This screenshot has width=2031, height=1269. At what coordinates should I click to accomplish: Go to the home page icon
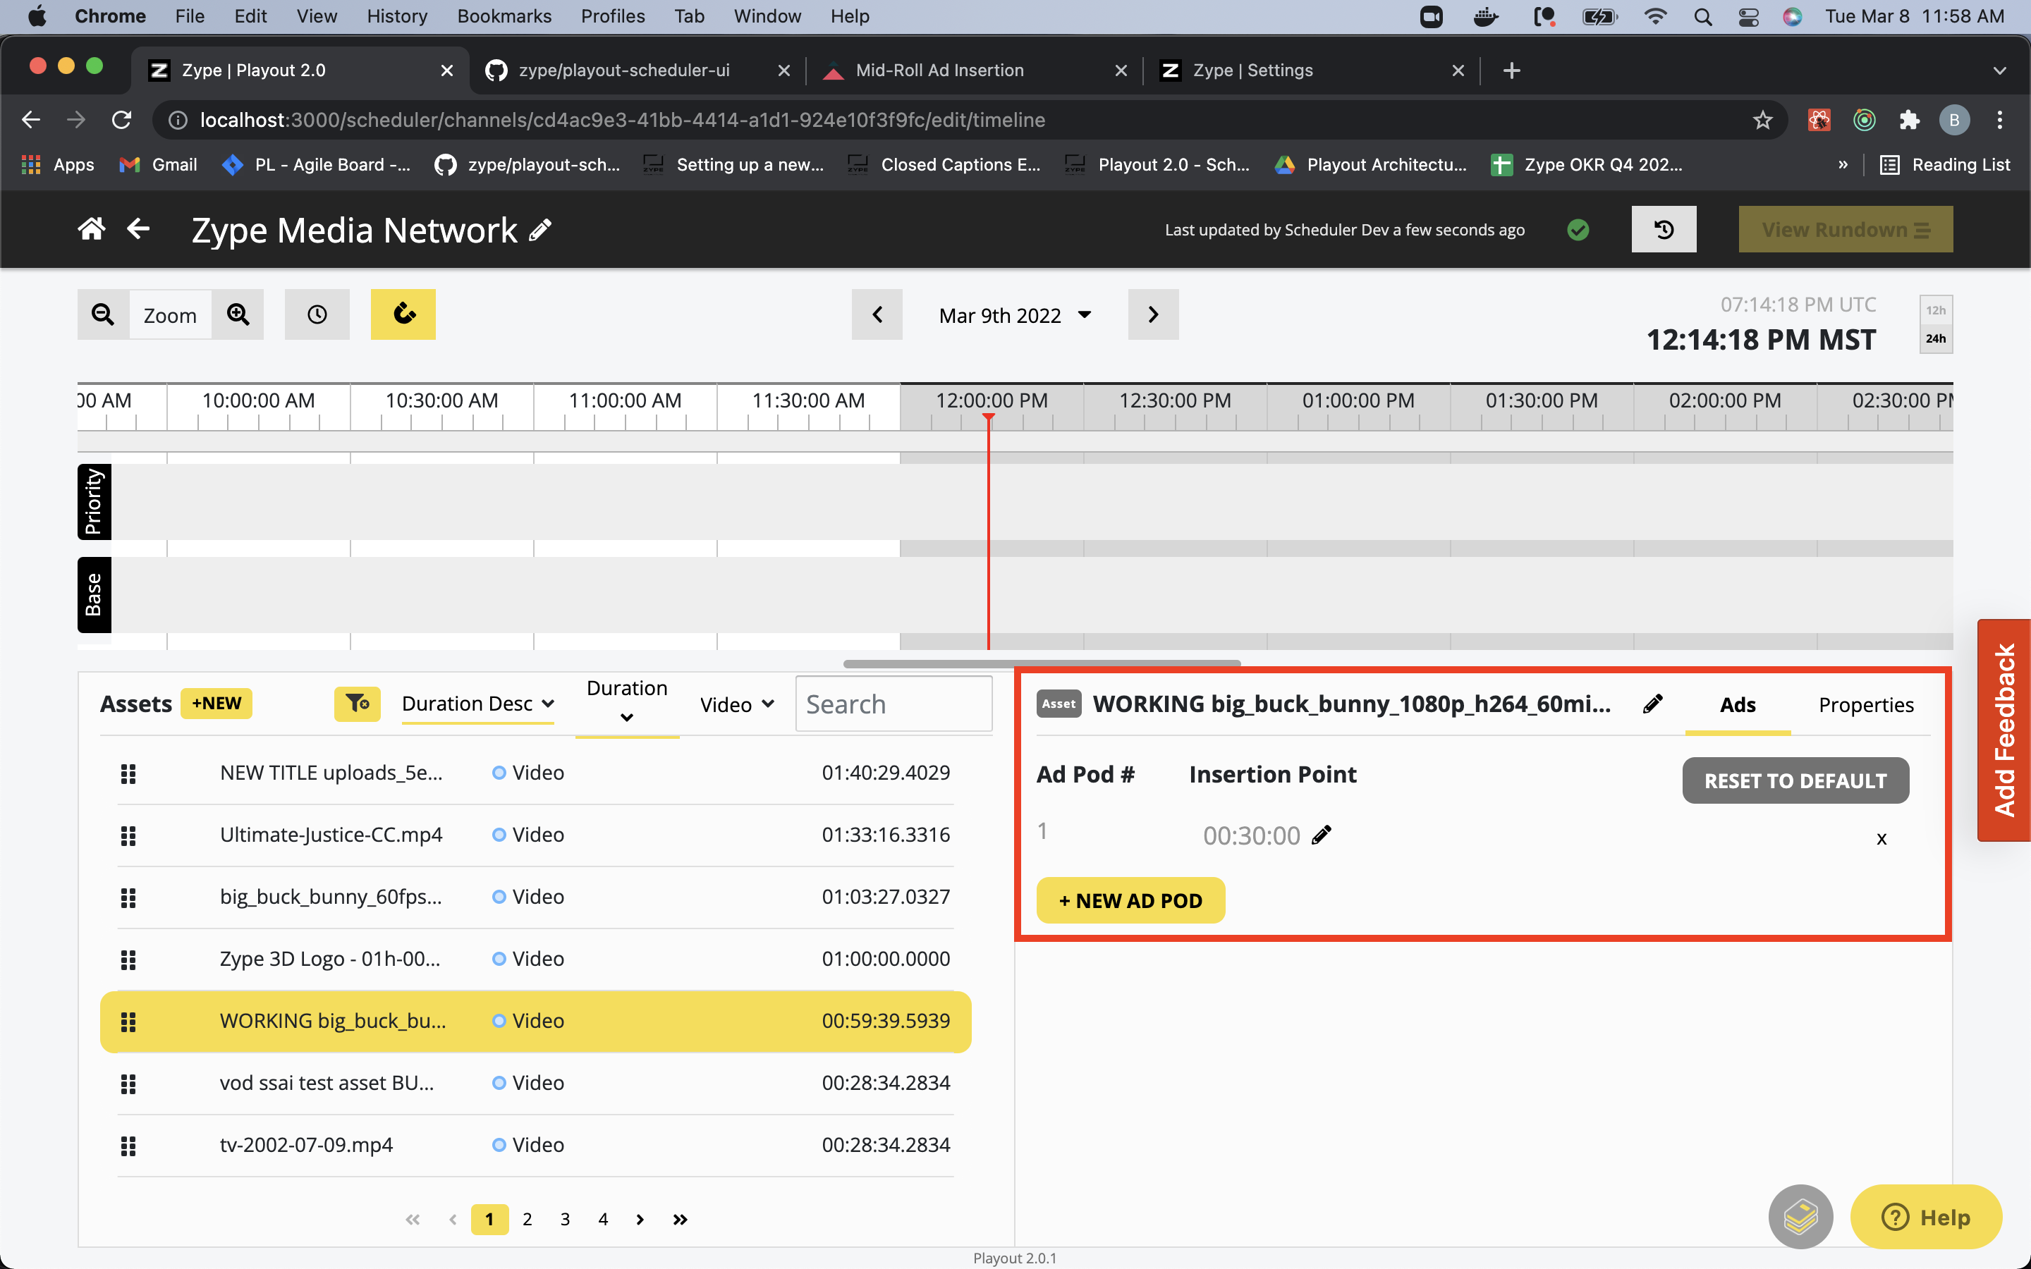92,229
